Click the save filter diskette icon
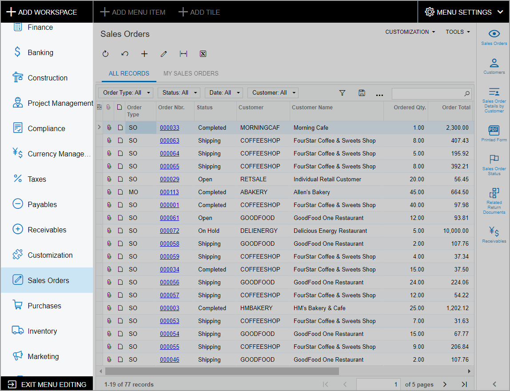 (362, 93)
